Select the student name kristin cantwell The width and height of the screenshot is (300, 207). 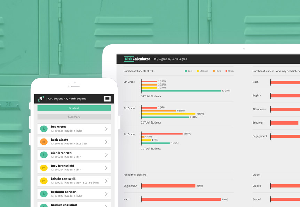63,179
